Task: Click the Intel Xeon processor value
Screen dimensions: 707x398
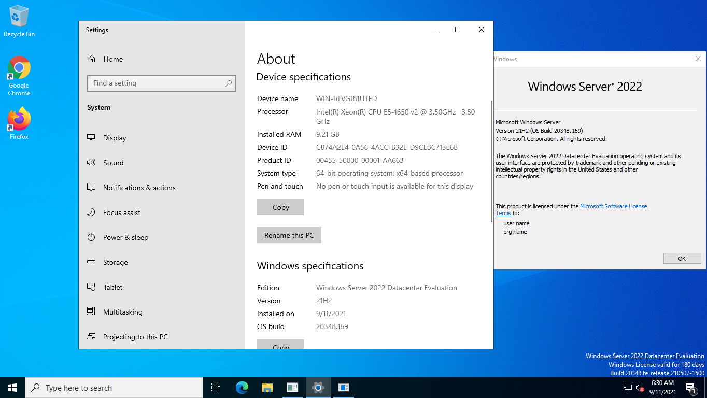Action: (x=395, y=117)
